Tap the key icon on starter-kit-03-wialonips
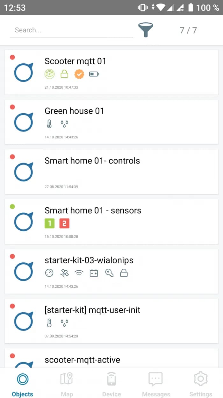 pos(109,273)
